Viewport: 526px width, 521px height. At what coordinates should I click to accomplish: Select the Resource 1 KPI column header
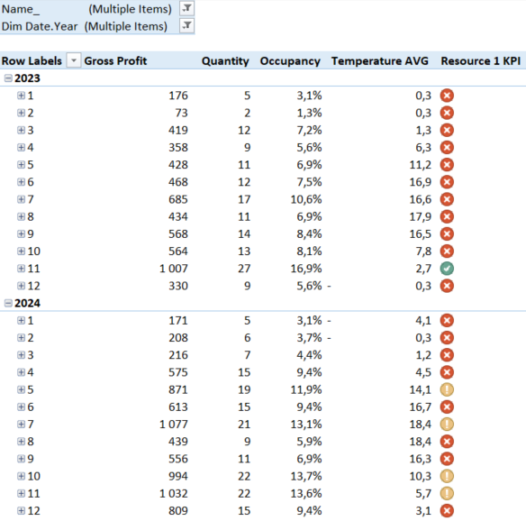pos(480,60)
